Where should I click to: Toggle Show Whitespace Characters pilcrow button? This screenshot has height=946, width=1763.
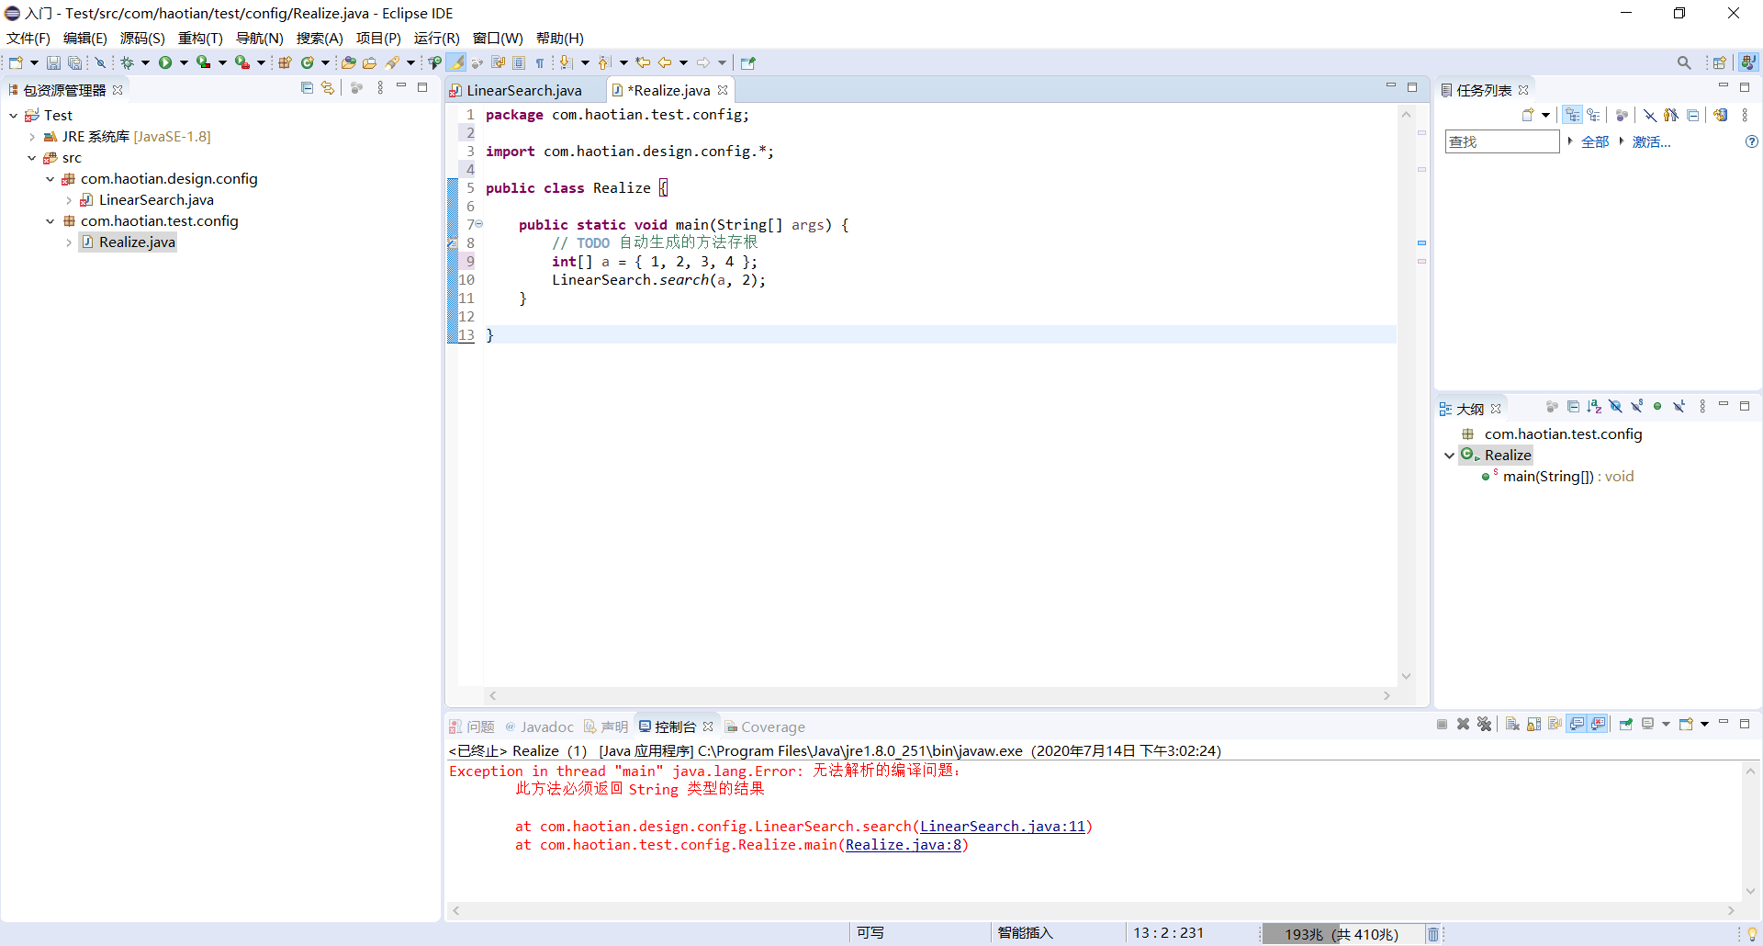tap(540, 62)
